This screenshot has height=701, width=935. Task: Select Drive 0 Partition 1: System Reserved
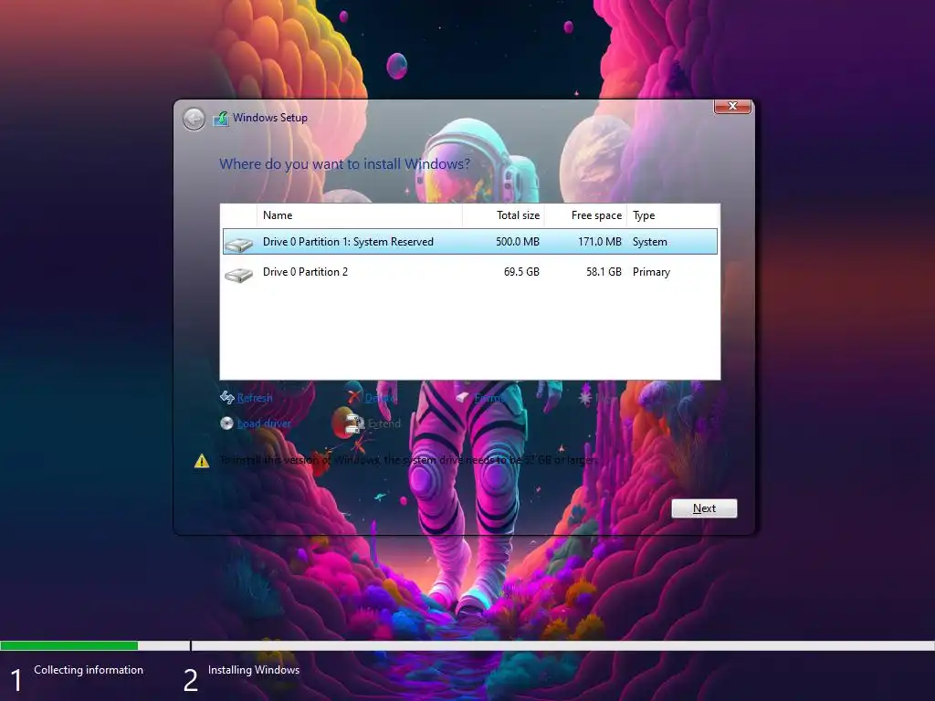click(x=470, y=241)
